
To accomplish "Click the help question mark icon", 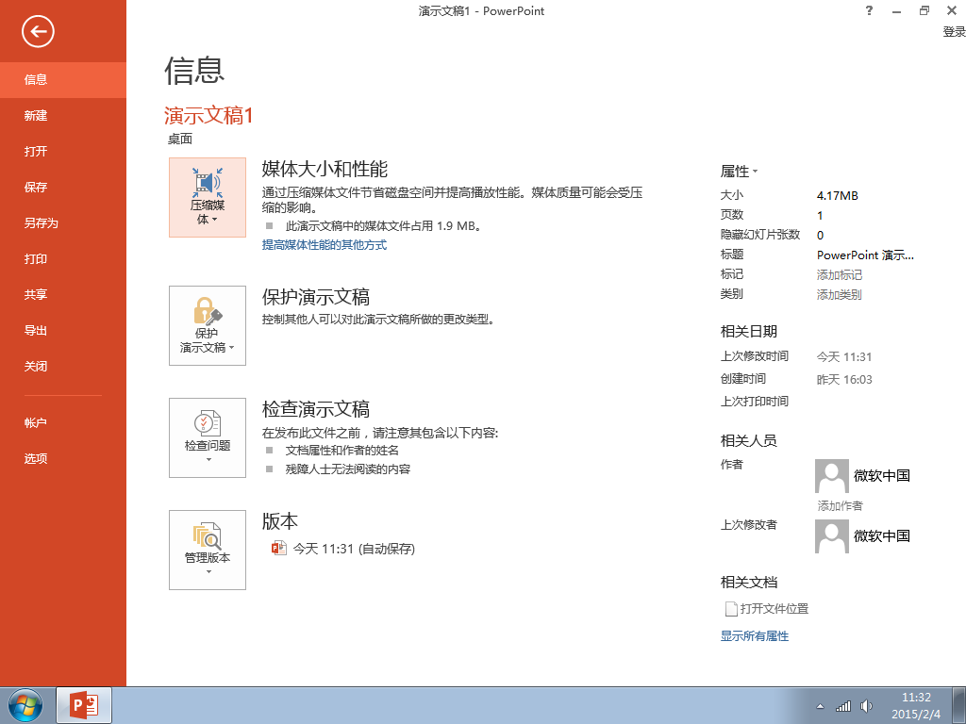I will [x=869, y=10].
